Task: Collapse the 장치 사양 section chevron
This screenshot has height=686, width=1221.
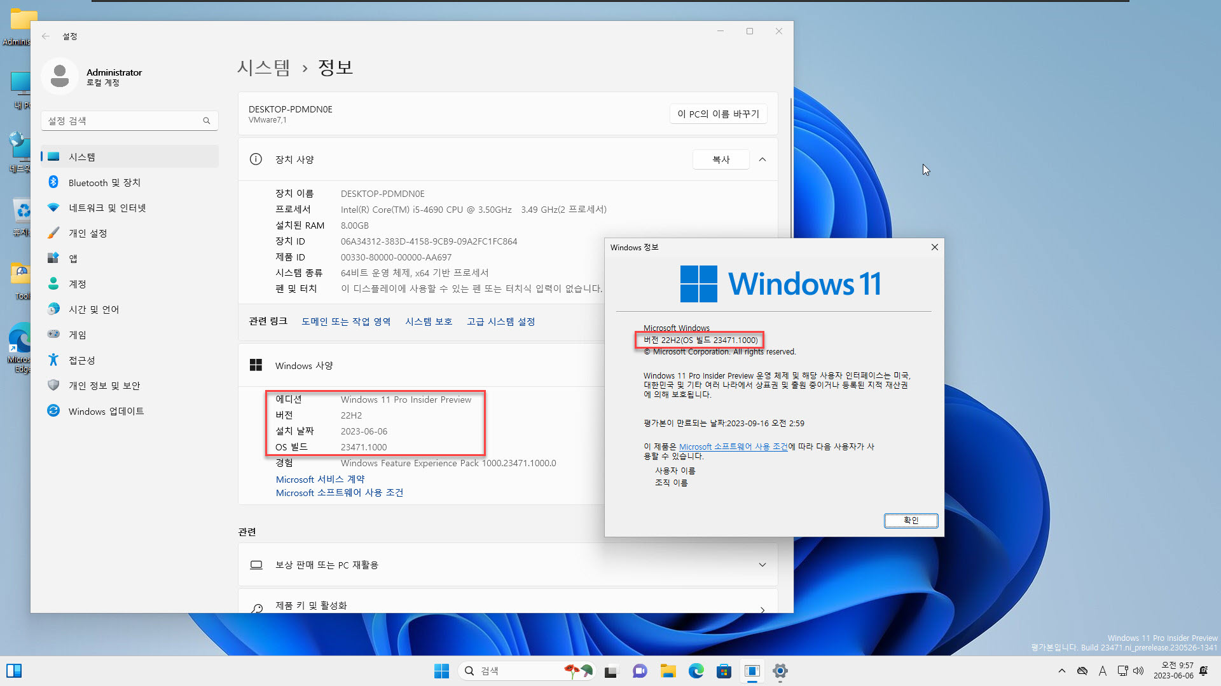Action: pos(762,159)
